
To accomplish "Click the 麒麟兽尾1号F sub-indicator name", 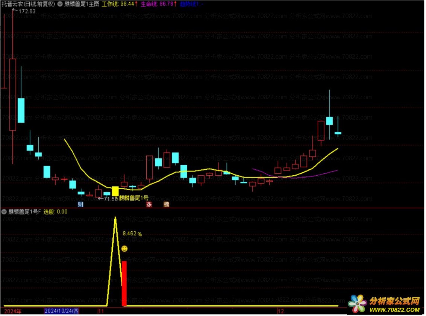I will tap(24, 212).
